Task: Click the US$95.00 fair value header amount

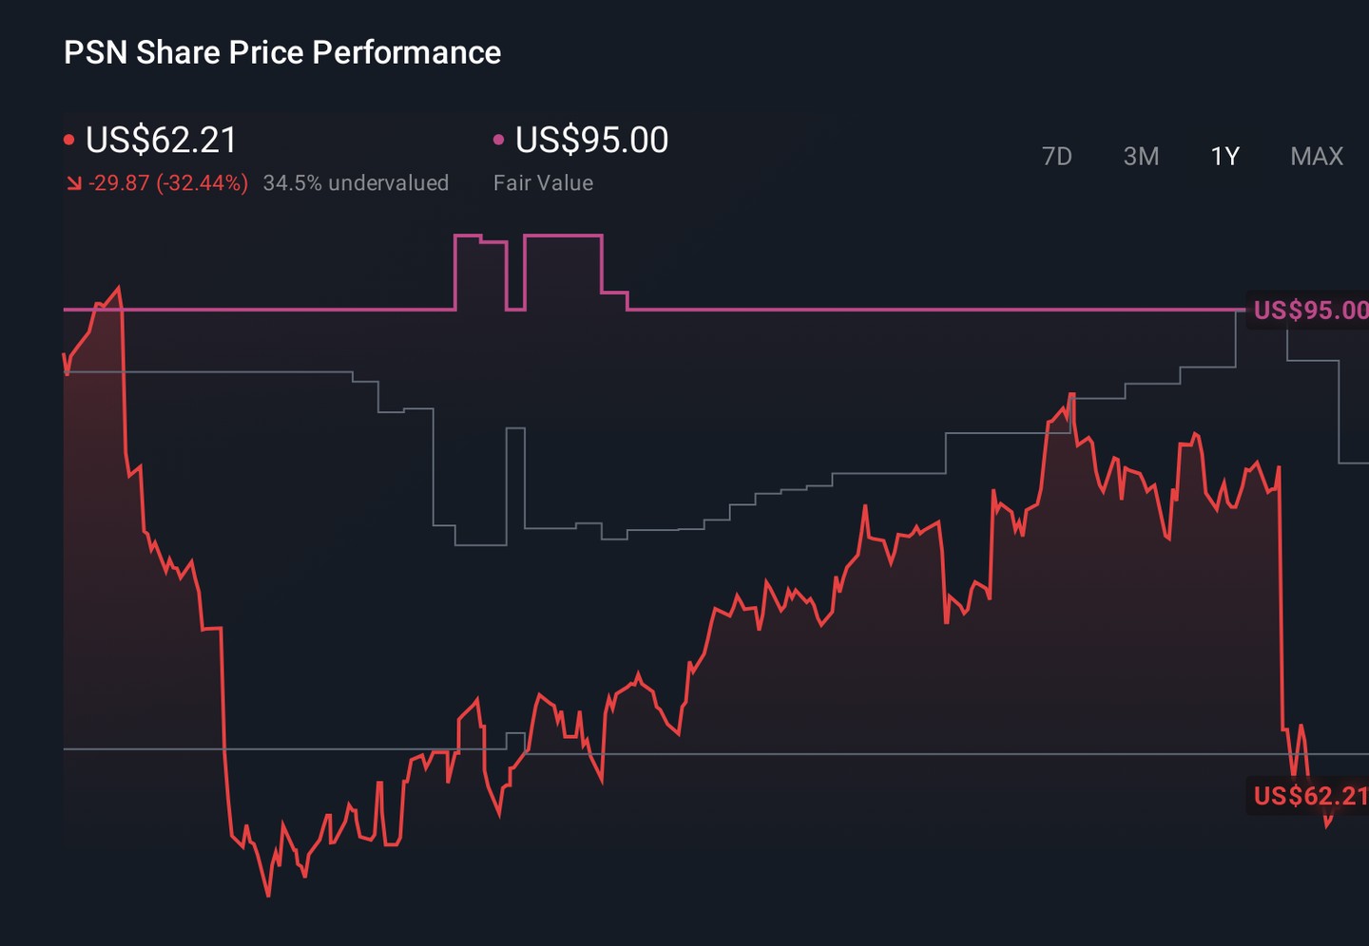Action: pyautogui.click(x=591, y=140)
